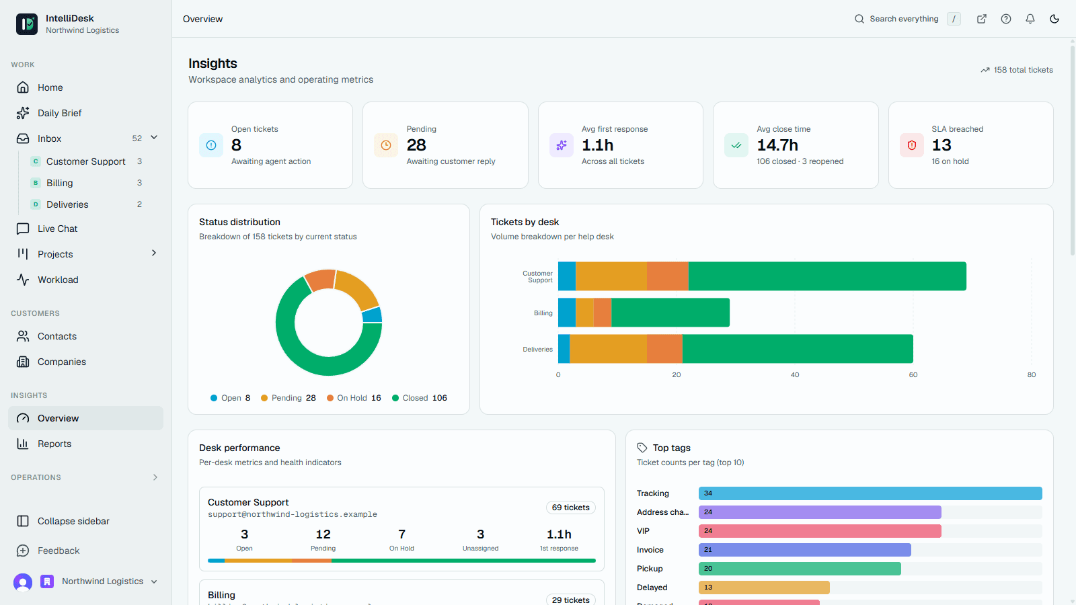The height and width of the screenshot is (605, 1076).
Task: Click the SLA breached shield icon
Action: coord(912,145)
